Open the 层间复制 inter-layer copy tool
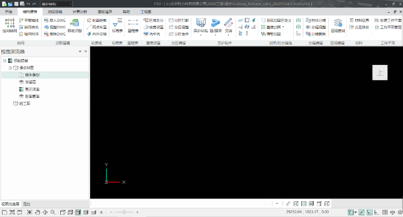 [338, 25]
